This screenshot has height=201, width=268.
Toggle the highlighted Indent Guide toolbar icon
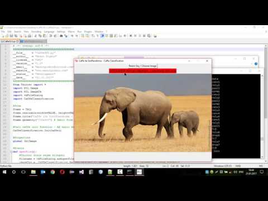click(x=102, y=36)
